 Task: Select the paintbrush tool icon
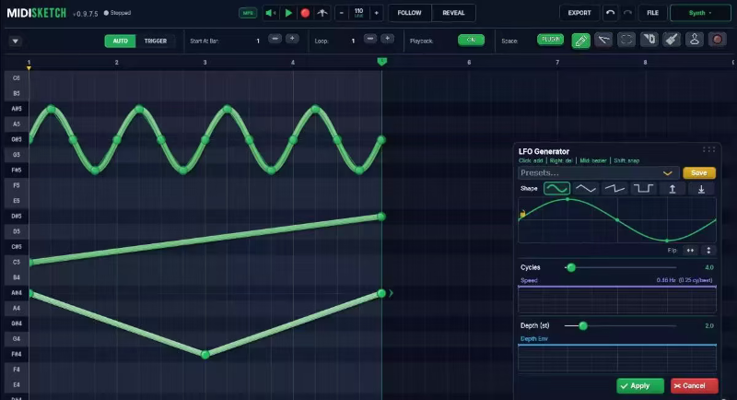[672, 40]
